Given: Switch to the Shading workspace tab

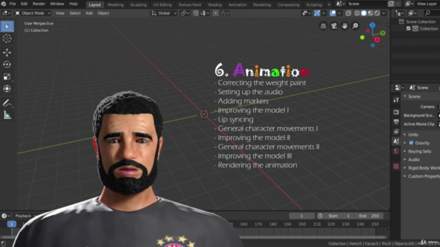Looking at the screenshot, I should click(x=214, y=5).
